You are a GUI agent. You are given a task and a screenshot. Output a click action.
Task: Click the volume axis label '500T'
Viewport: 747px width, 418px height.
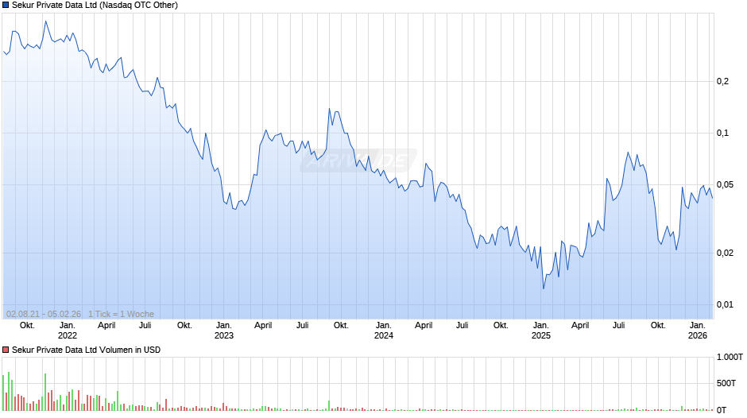(x=726, y=383)
